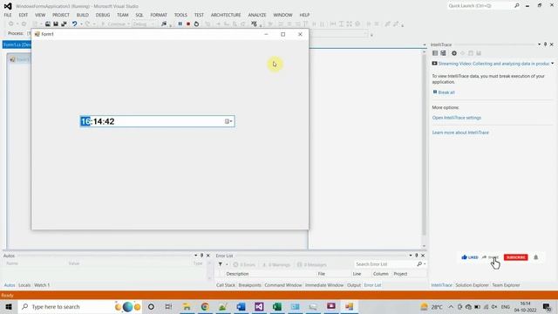Screen dimensions: 558x314
Task: Click the Save icon in the toolbar
Action: (56, 24)
